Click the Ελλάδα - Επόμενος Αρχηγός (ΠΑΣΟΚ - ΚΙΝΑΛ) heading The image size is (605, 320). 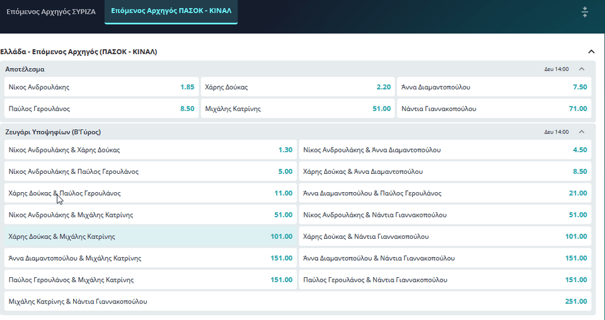[79, 52]
